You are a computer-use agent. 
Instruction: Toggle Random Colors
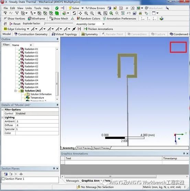(x=89, y=19)
